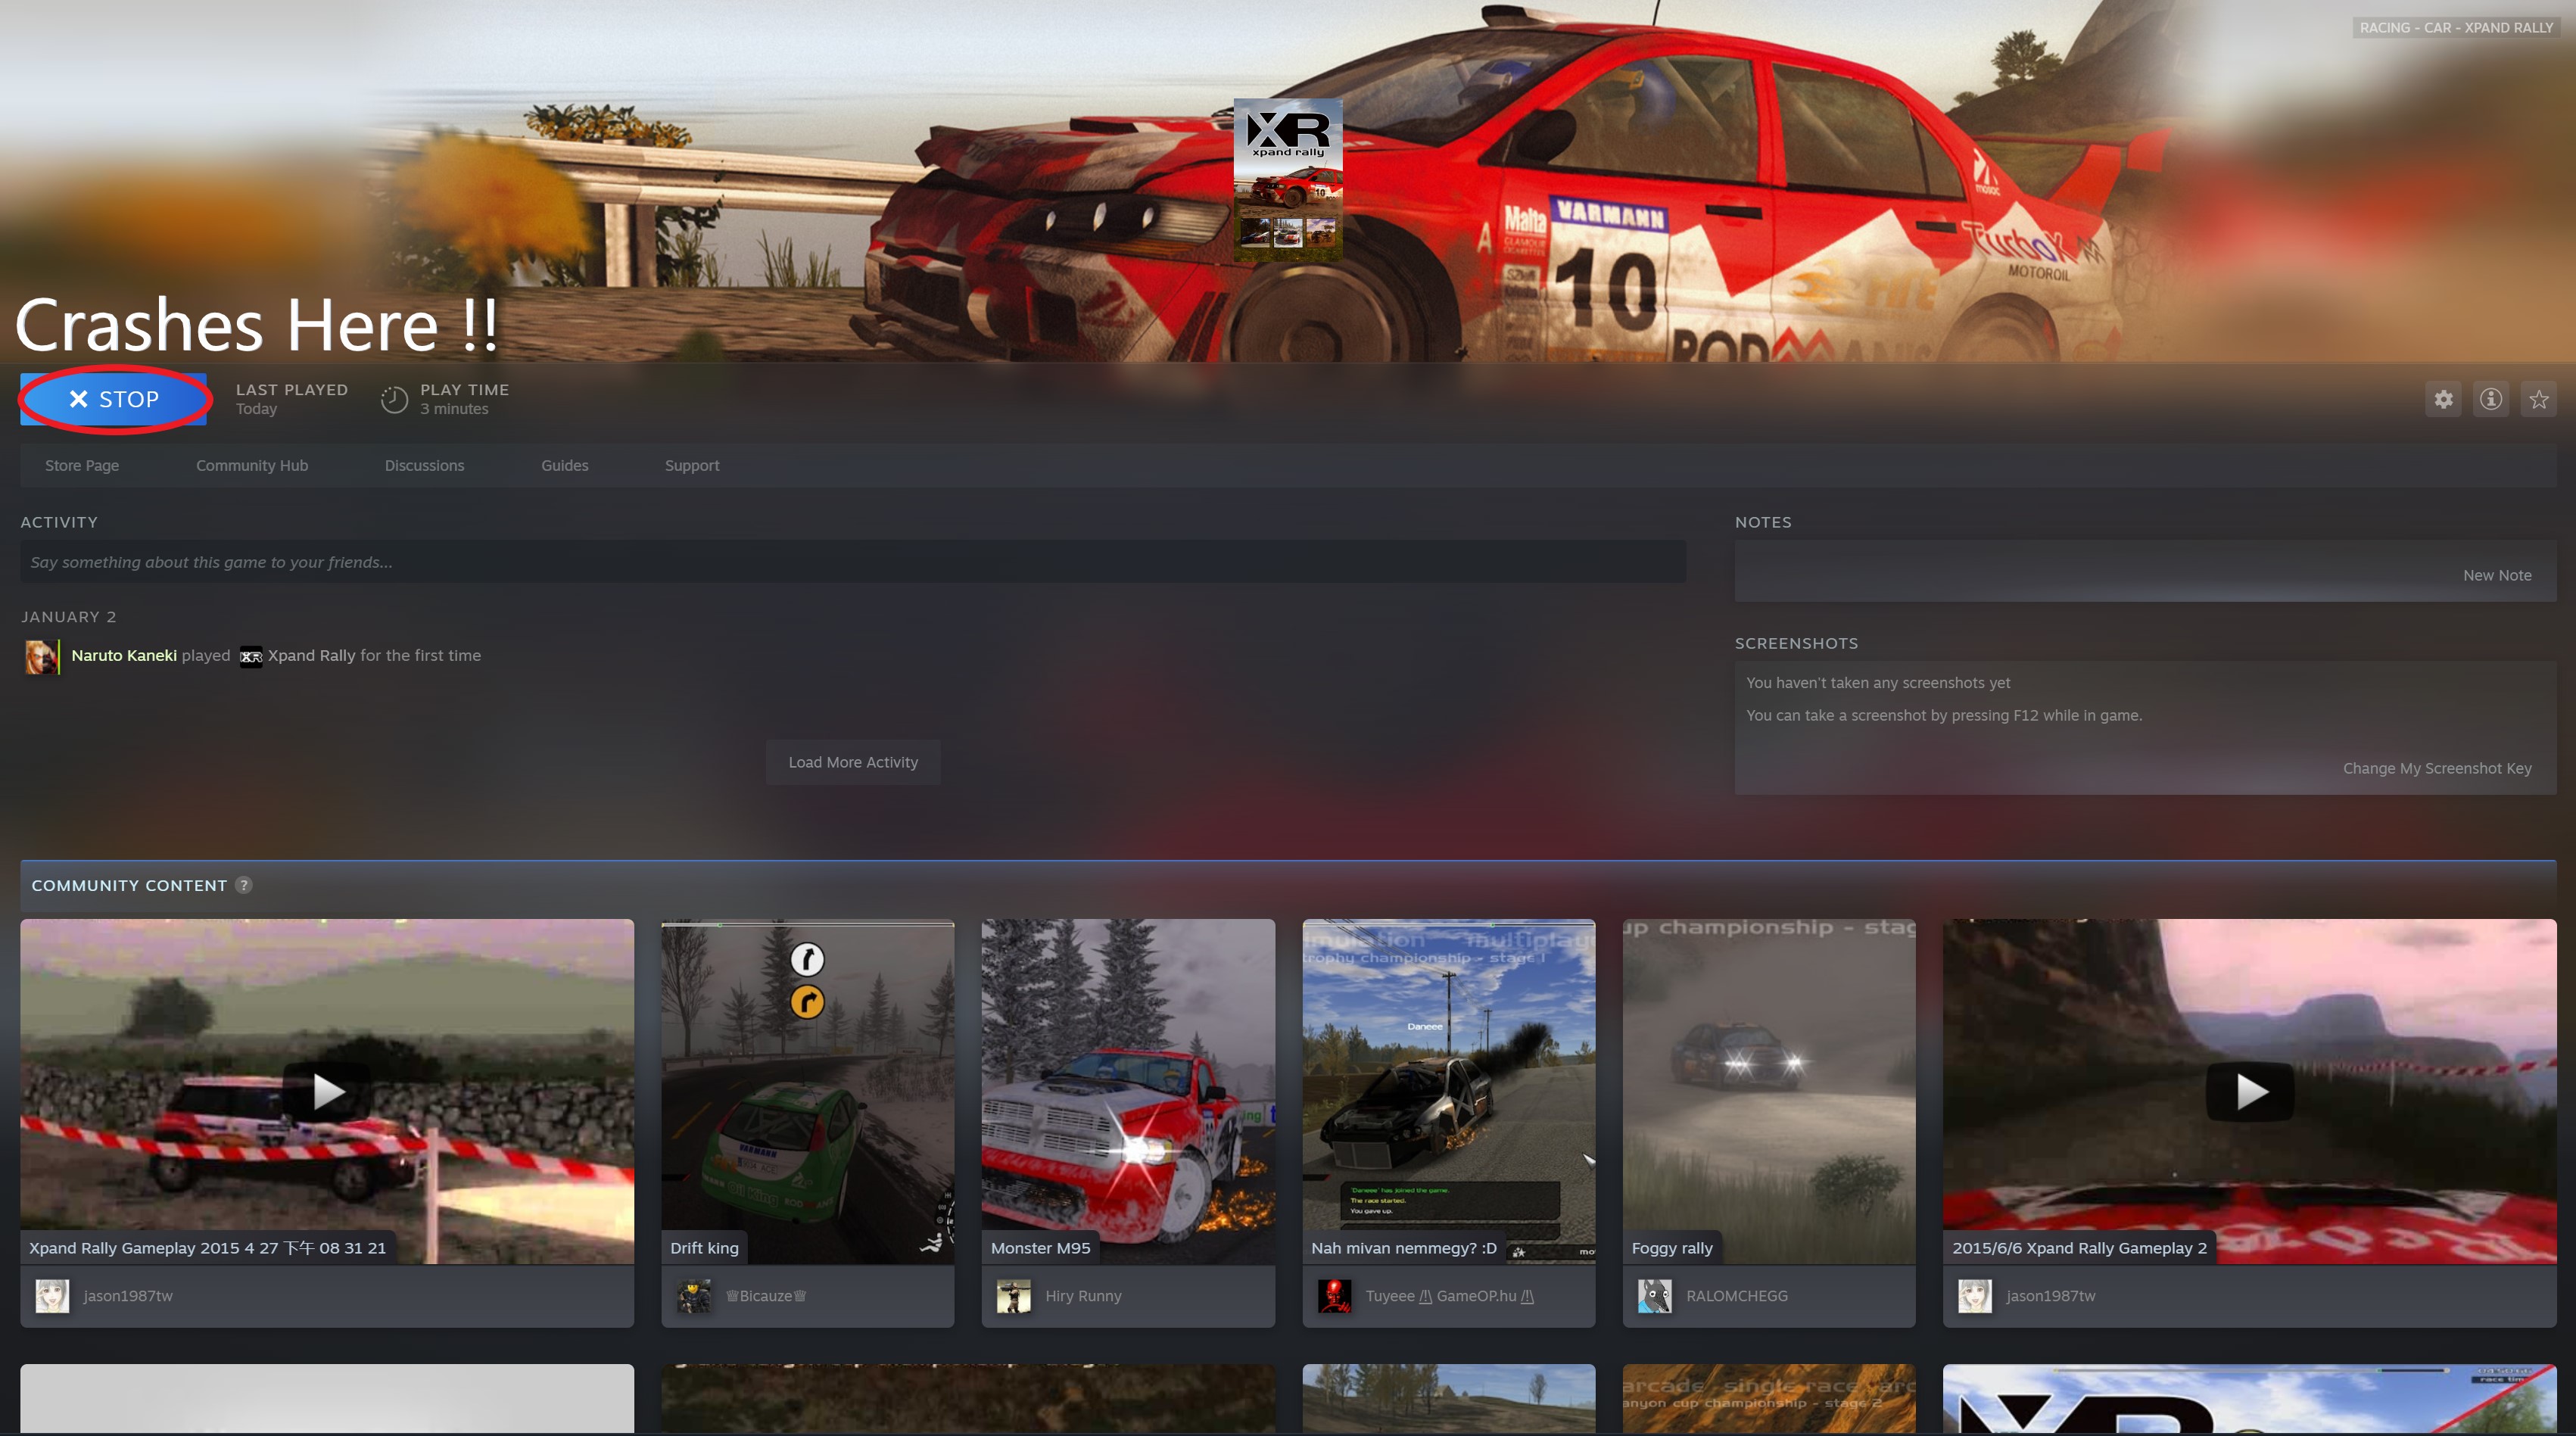2576x1436 pixels.
Task: Click Community Content help question mark
Action: pyautogui.click(x=244, y=885)
